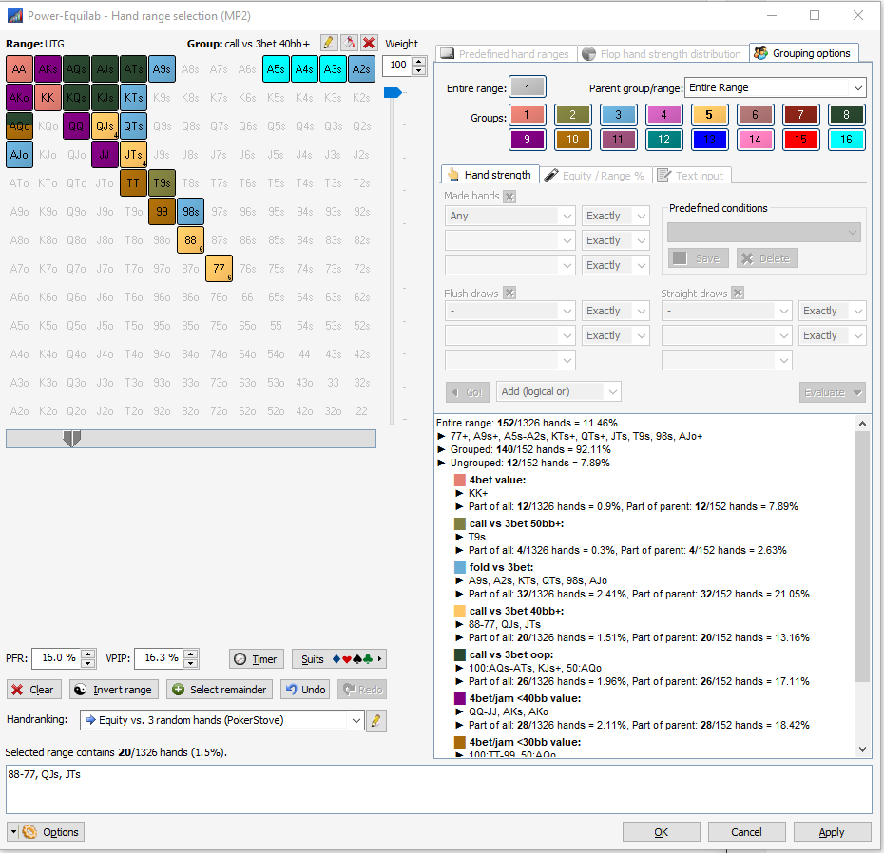Screen dimensions: 884x853
Task: Click the eraser clear group icon
Action: coord(349,43)
